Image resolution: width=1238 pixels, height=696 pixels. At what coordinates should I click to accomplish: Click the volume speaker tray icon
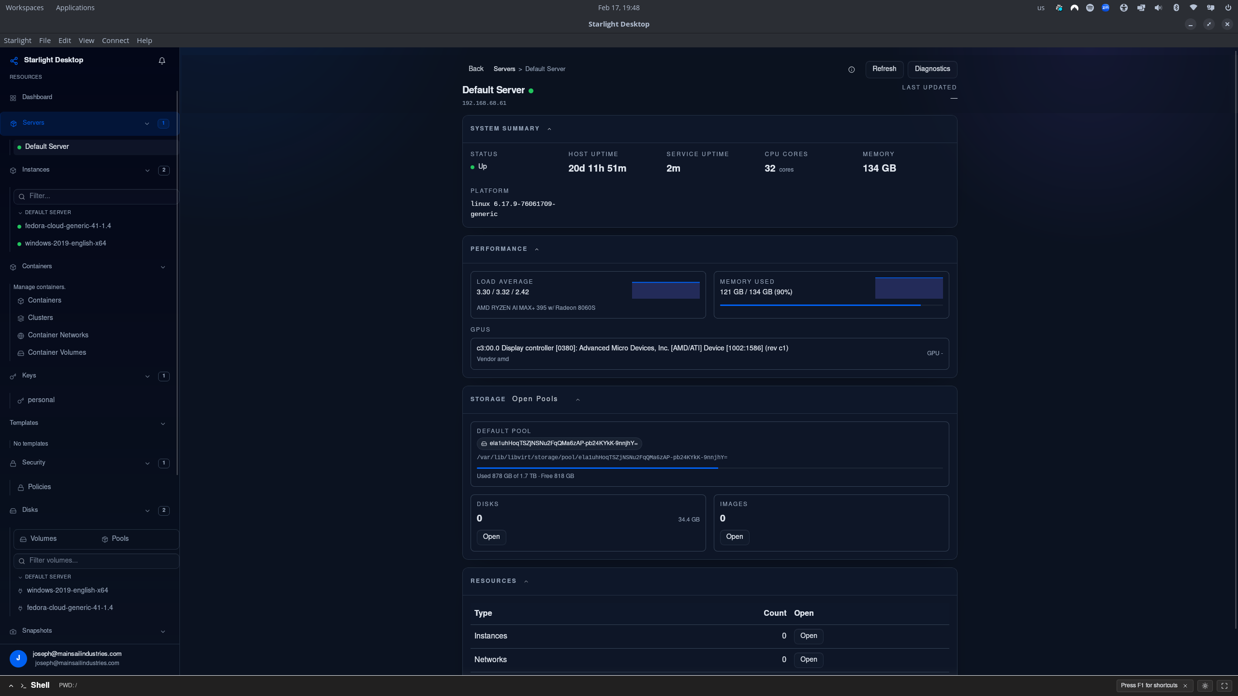pos(1158,8)
